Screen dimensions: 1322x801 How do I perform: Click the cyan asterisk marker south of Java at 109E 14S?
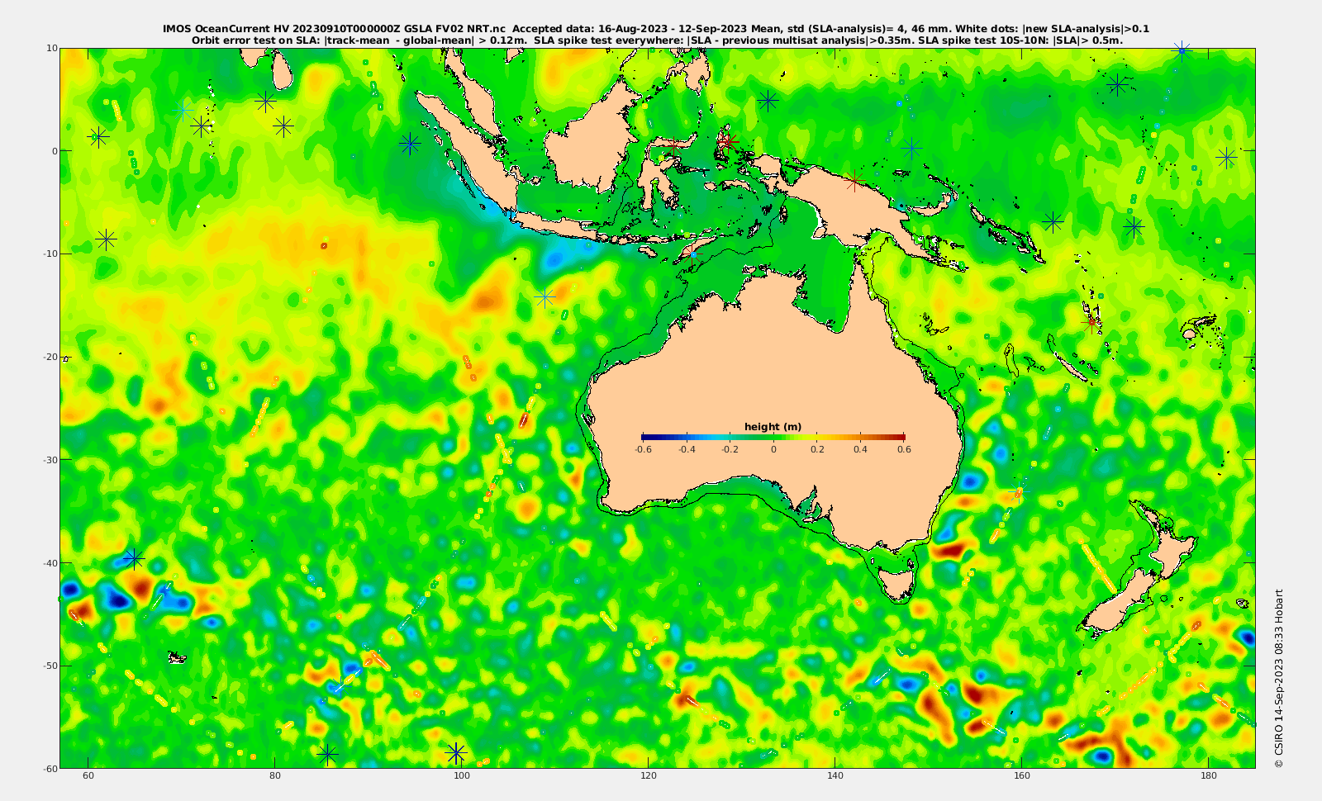(x=544, y=296)
